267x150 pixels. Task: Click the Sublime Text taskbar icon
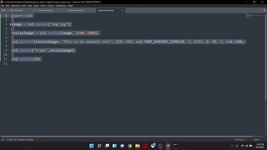(168, 146)
